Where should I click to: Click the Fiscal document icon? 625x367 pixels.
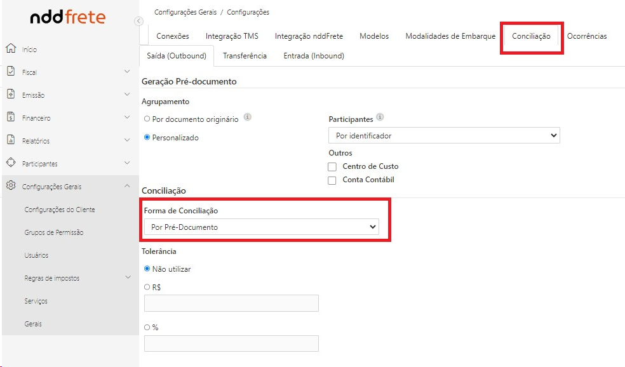(10, 72)
